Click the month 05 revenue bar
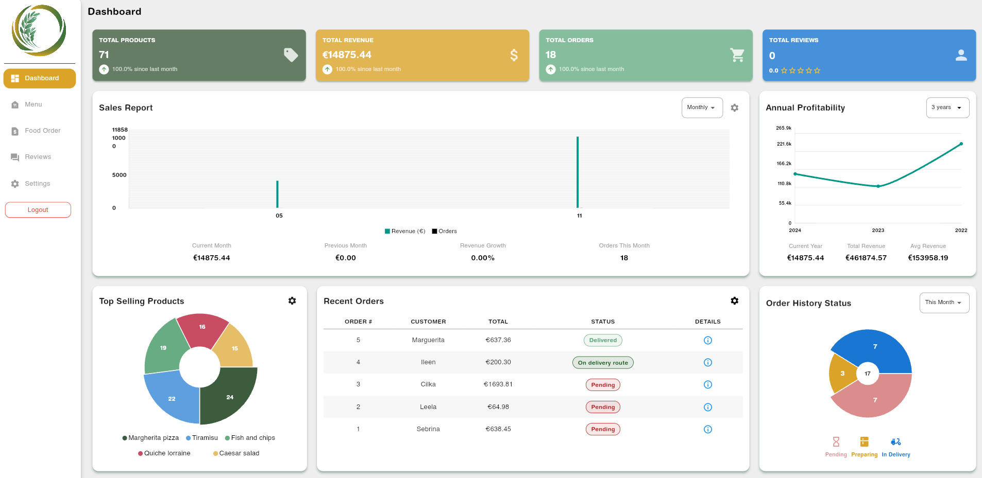982x478 pixels. click(277, 194)
